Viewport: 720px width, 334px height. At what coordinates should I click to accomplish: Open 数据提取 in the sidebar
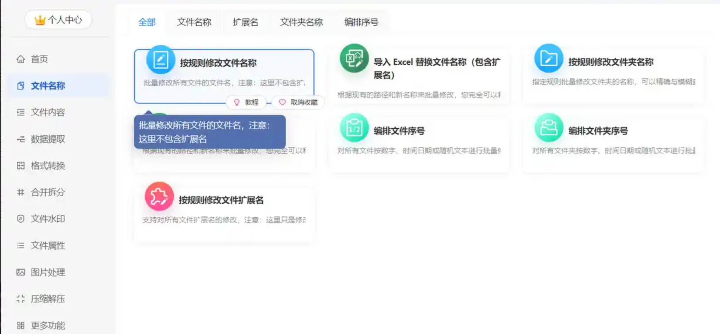[48, 139]
